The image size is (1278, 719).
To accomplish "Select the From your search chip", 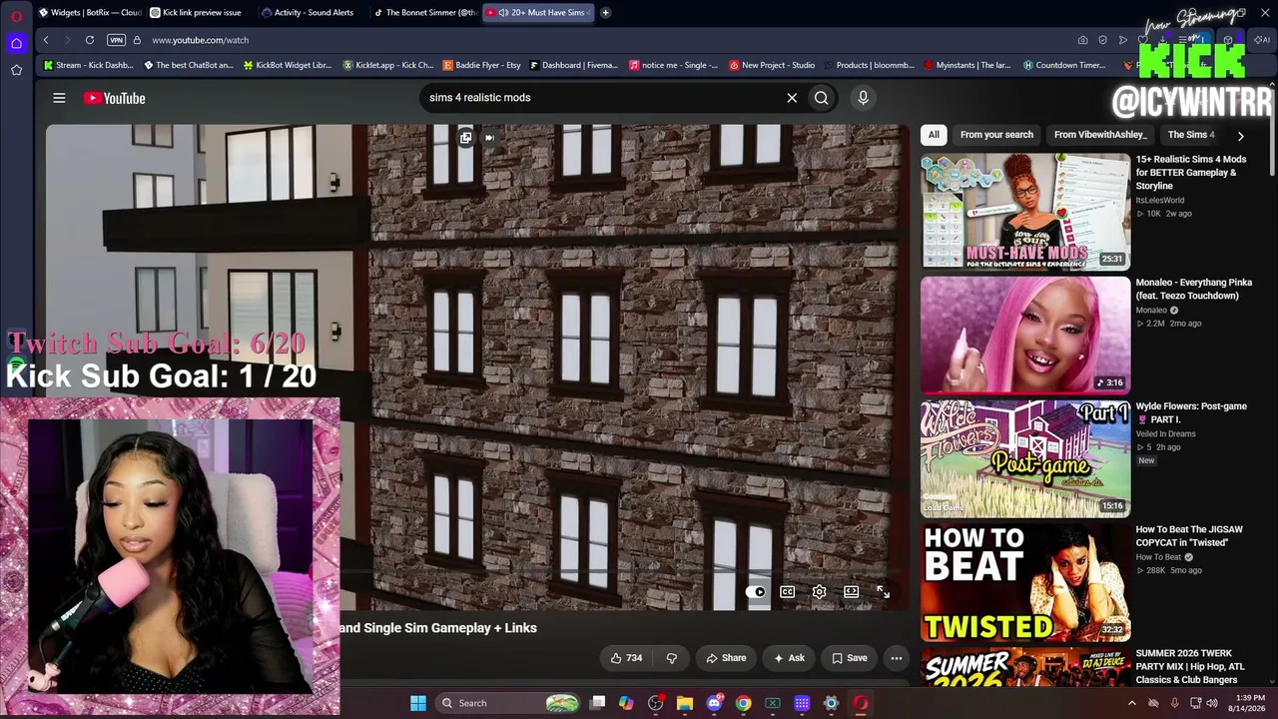I will [996, 135].
